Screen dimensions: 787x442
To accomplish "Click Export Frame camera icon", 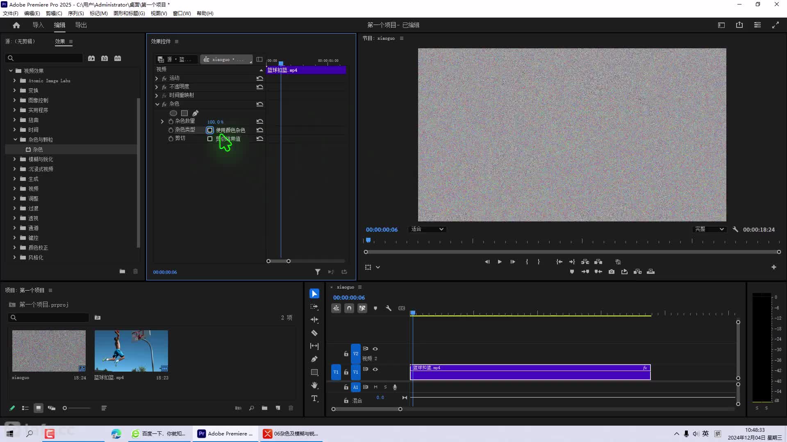I will [x=611, y=271].
